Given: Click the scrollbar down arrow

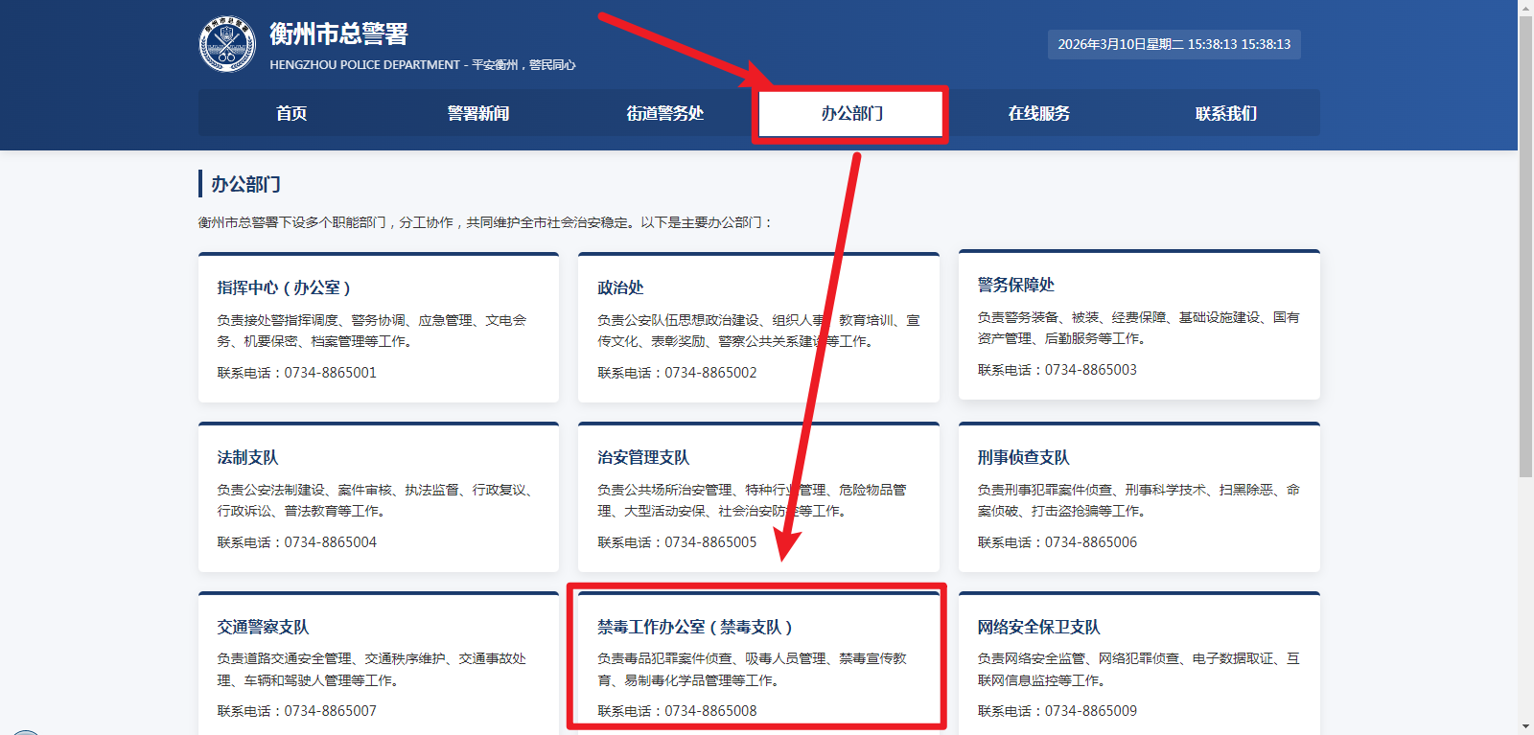Looking at the screenshot, I should coord(1525,727).
